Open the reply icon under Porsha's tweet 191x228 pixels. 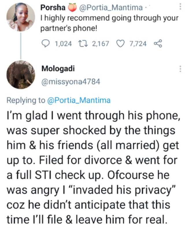[x=46, y=44]
